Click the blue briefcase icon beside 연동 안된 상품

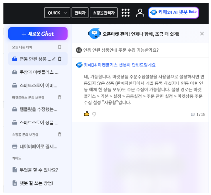pyautogui.click(x=15, y=59)
